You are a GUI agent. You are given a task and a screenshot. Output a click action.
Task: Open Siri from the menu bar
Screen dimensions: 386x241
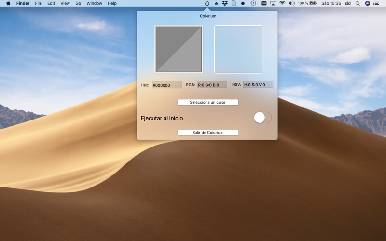[x=368, y=3]
